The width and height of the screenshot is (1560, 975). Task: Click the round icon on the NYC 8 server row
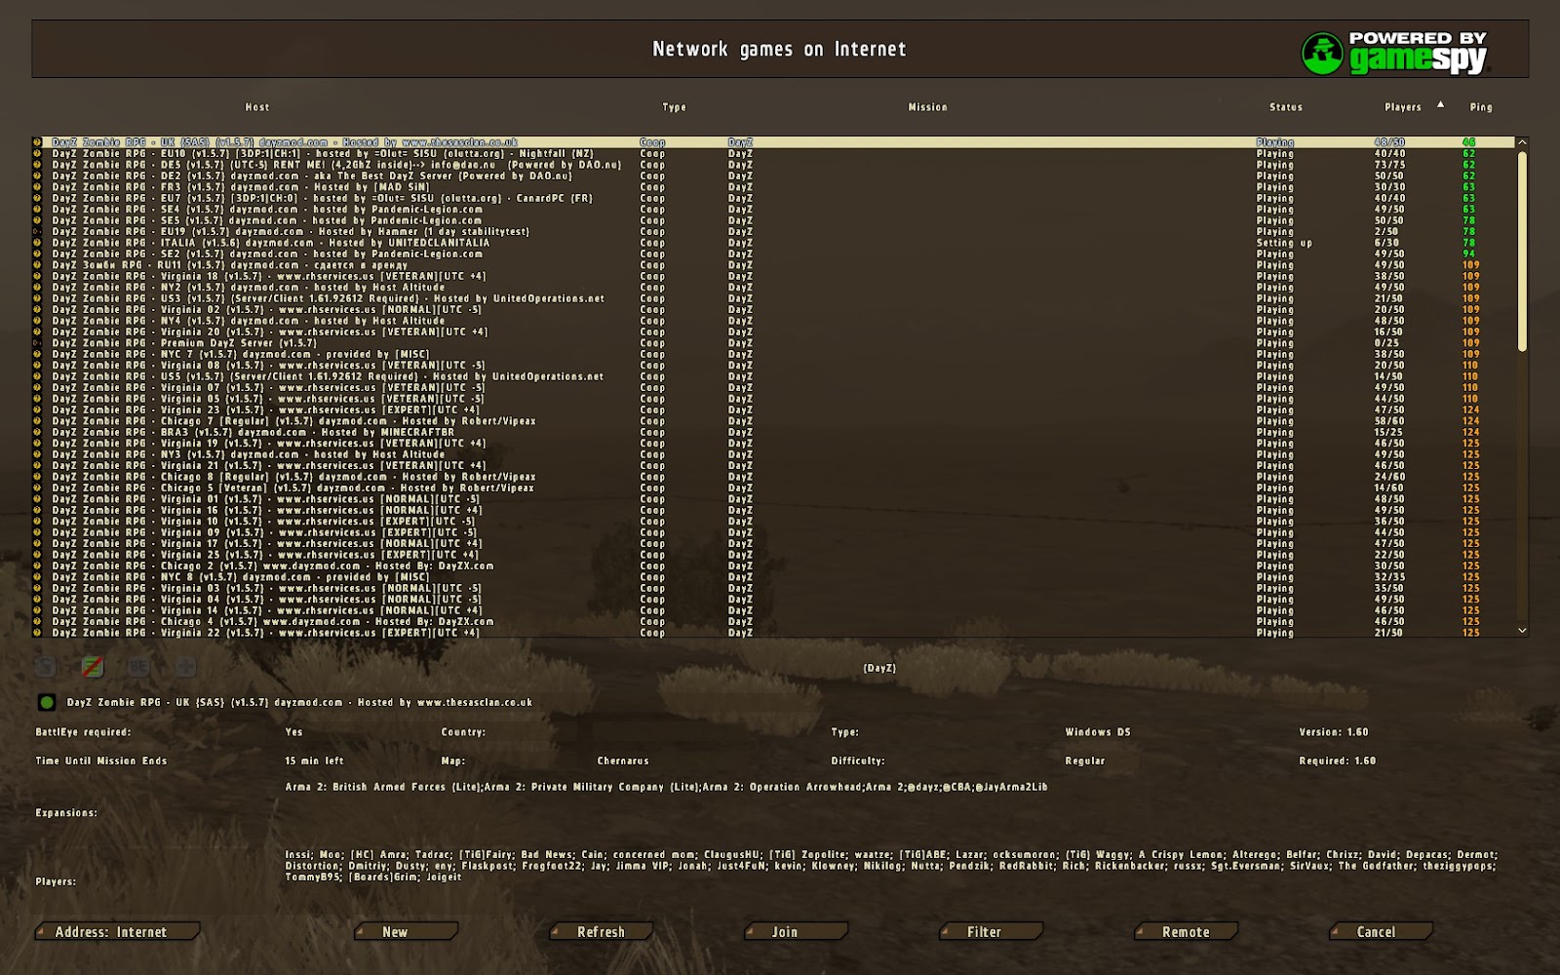coord(38,577)
